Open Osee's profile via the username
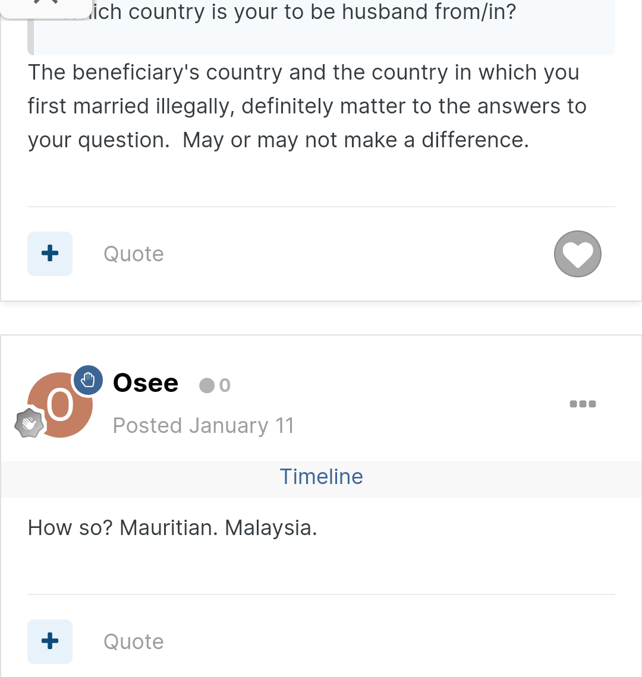642x677 pixels. pos(145,383)
